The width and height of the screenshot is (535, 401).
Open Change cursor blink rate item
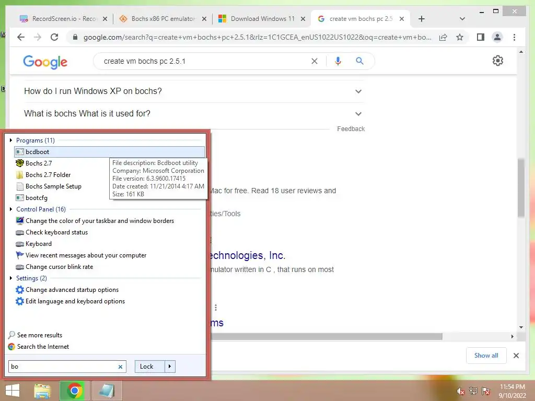point(59,267)
